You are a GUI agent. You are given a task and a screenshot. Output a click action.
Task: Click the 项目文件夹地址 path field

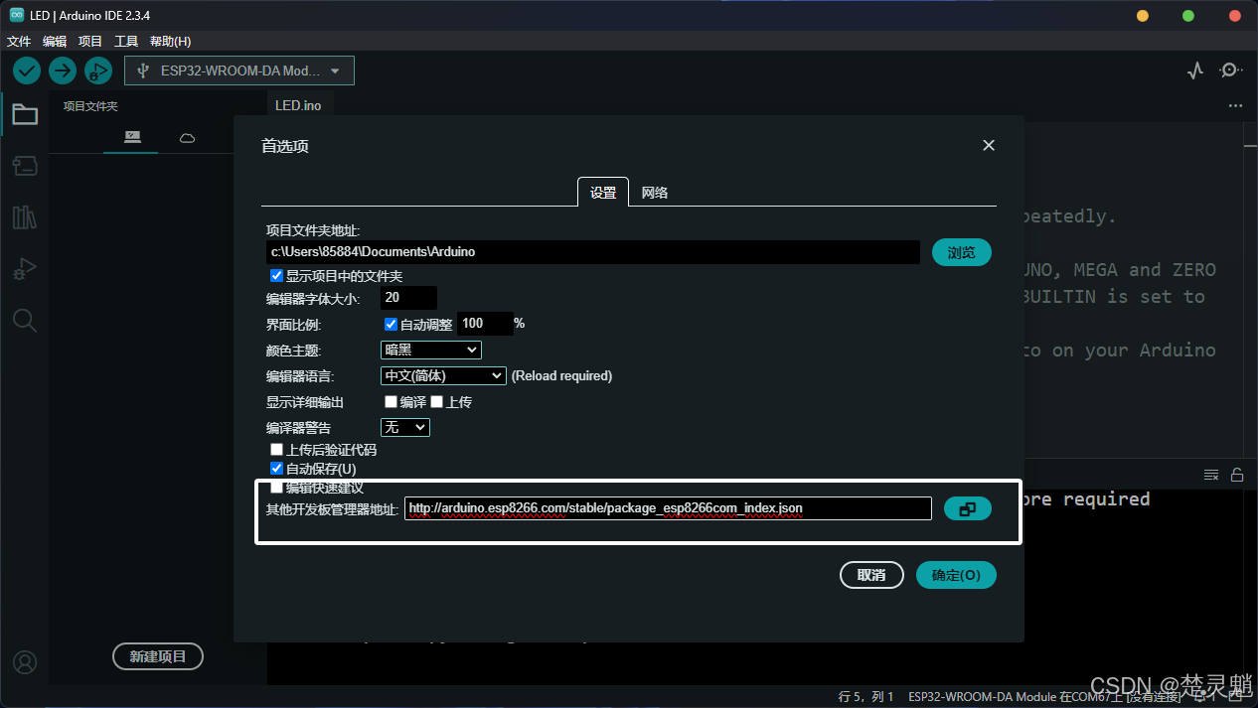pos(593,252)
